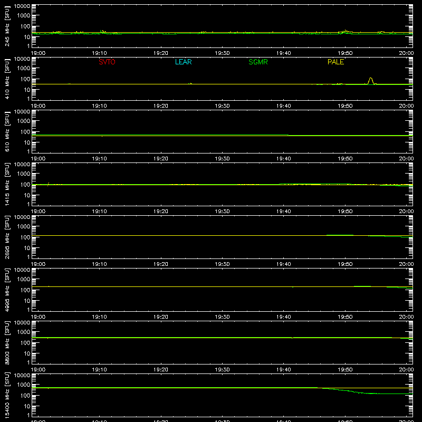The image size is (422, 422).
Task: Click the 100 y-axis label of 610 MHz plot
Action: click(25, 132)
